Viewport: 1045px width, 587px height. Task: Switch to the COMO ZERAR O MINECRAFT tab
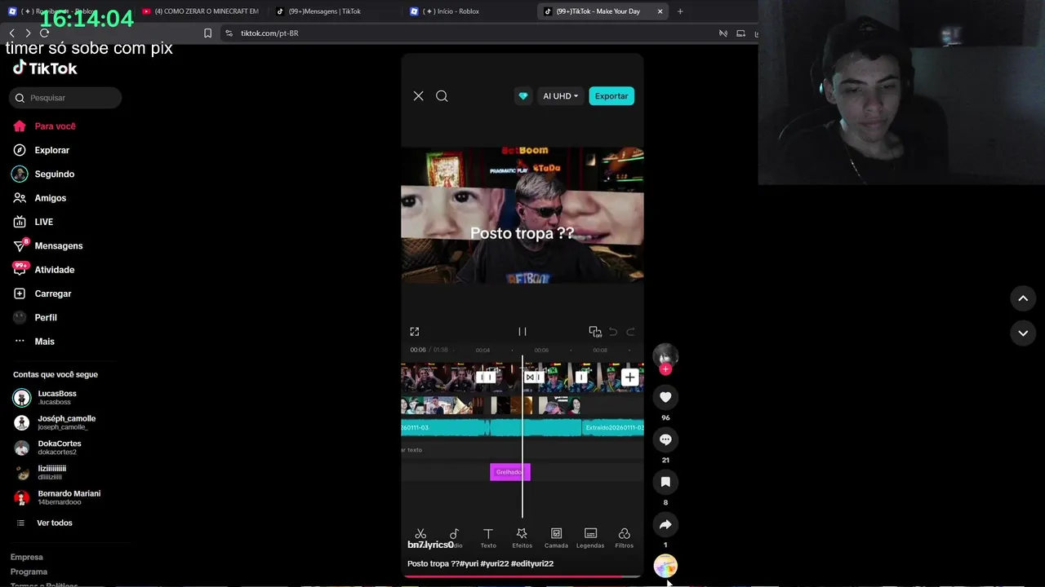(x=200, y=11)
